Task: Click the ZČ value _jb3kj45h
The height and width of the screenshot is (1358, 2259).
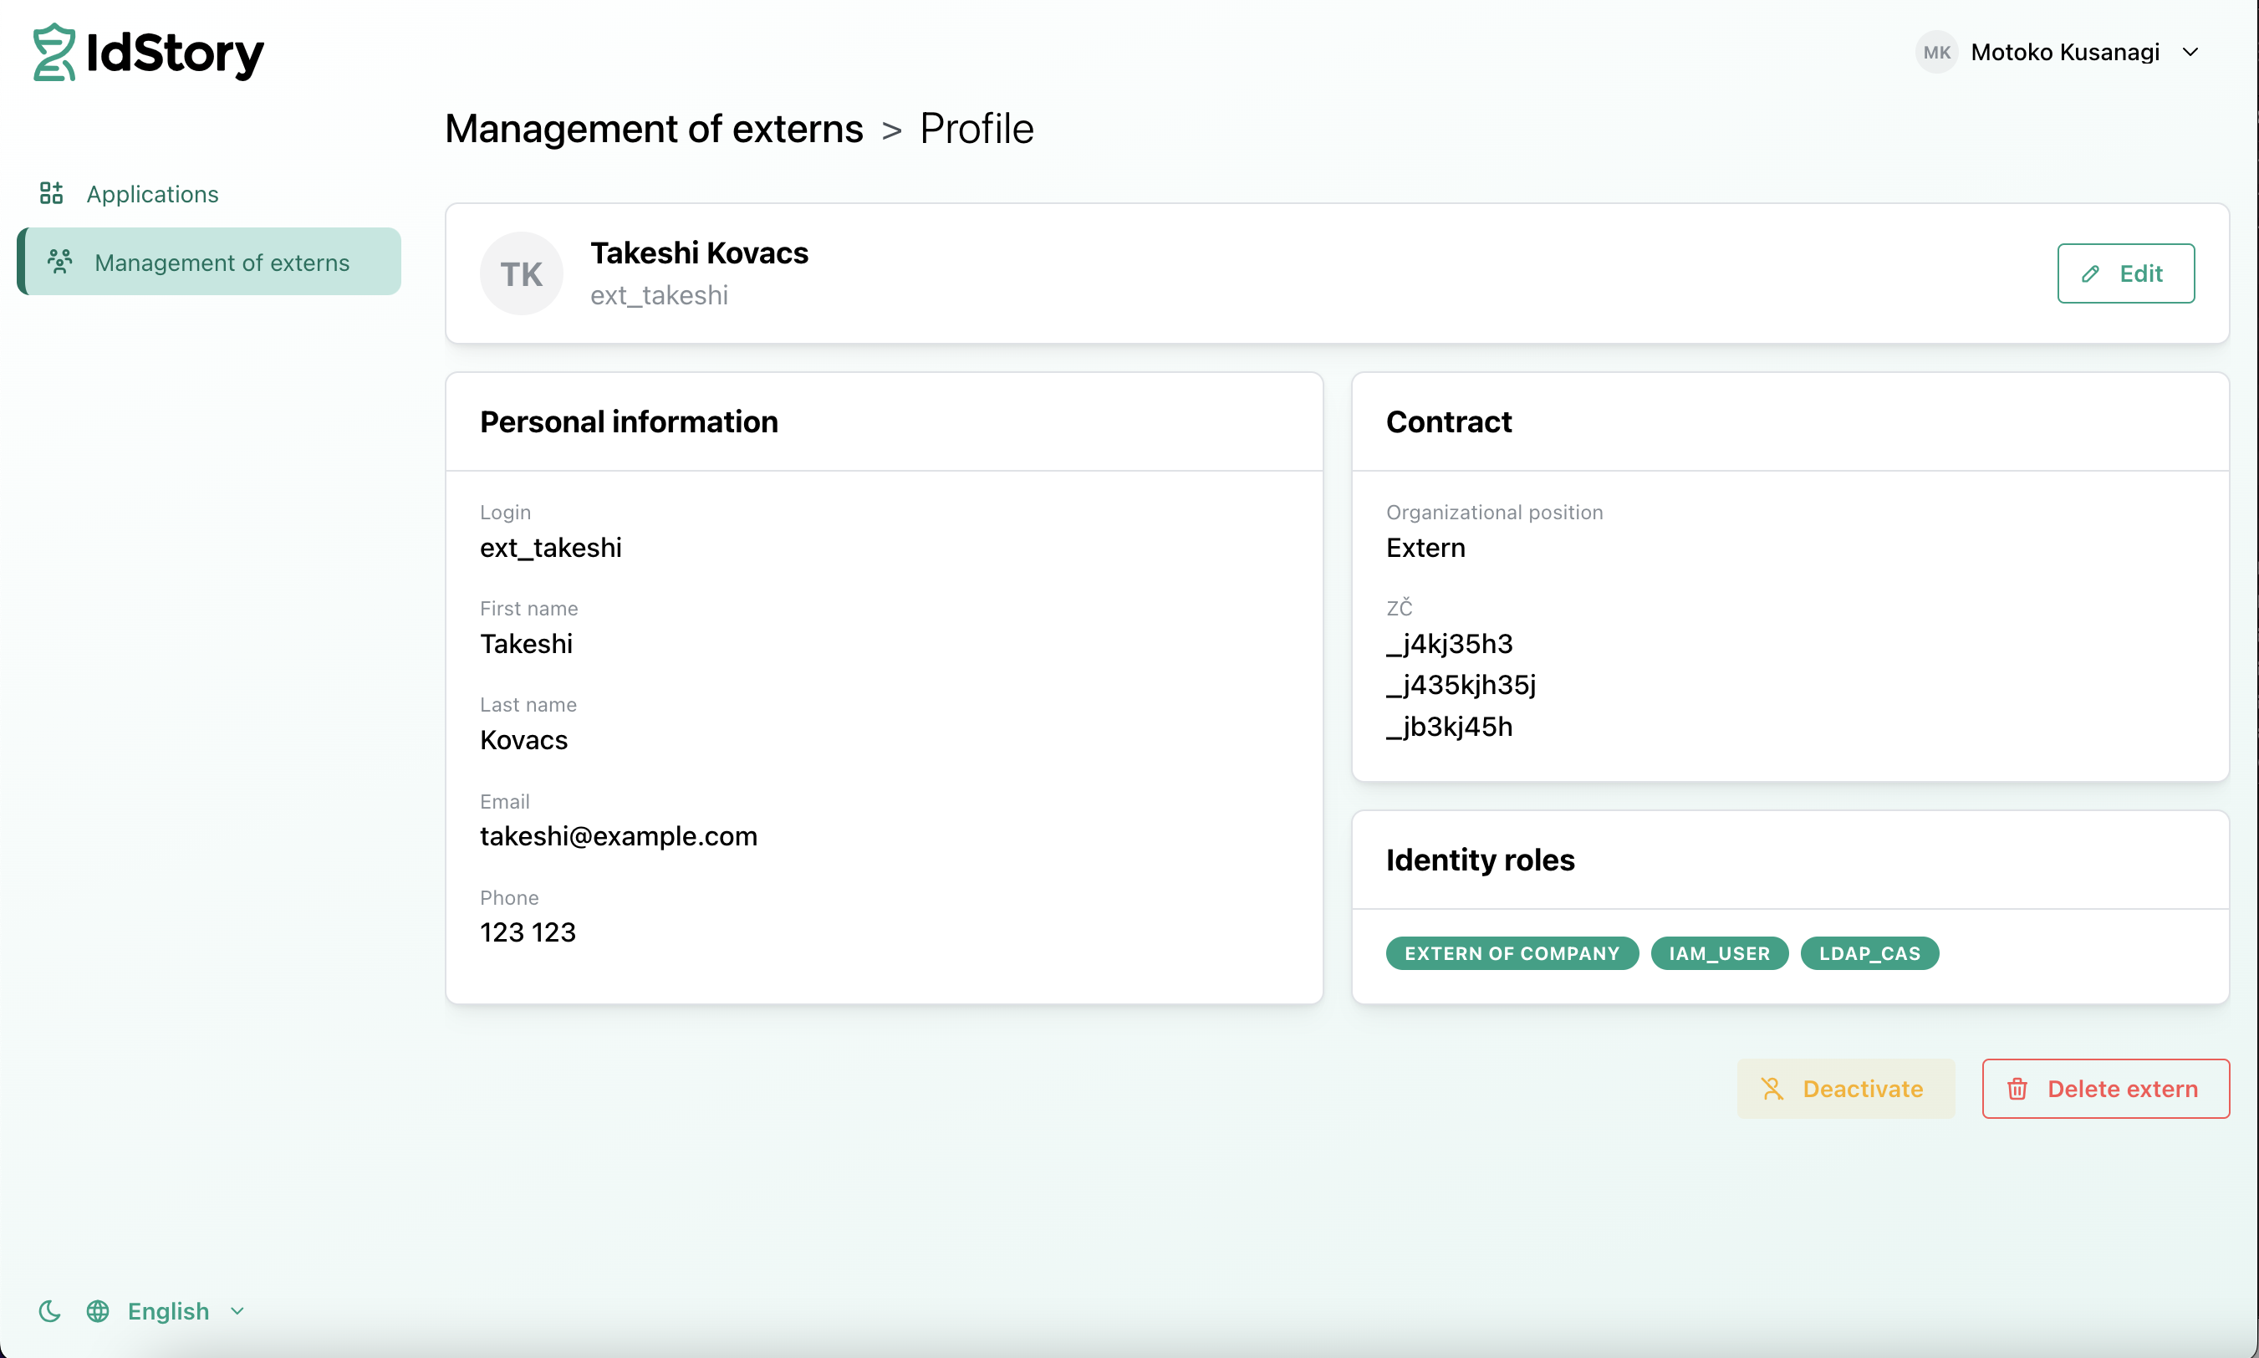Action: click(x=1449, y=727)
